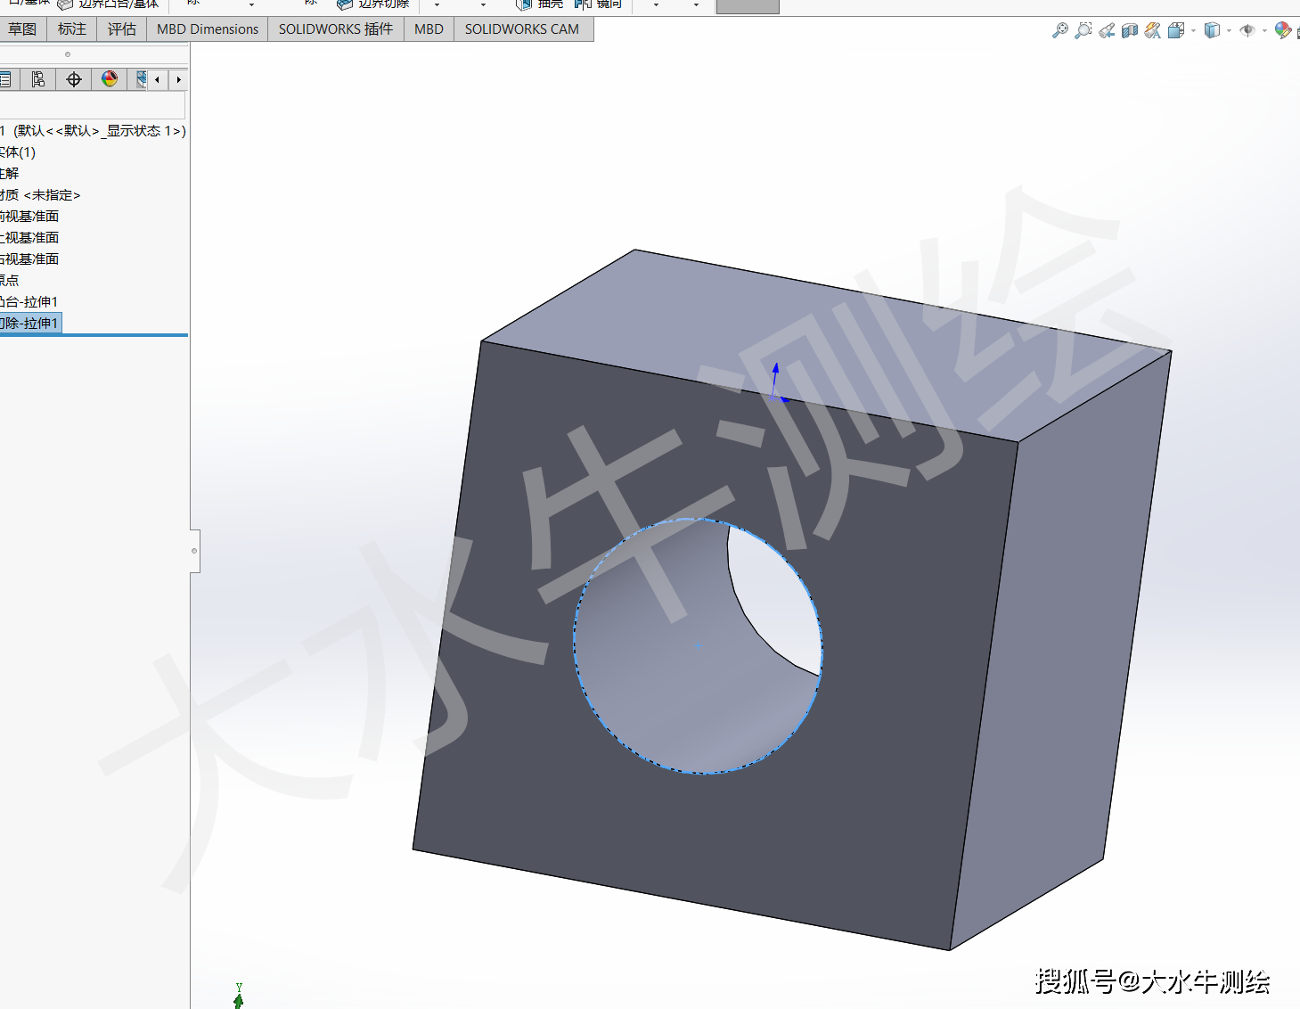Viewport: 1300px width, 1009px height.
Task: Click the Previous View icon
Action: pos(1108,30)
